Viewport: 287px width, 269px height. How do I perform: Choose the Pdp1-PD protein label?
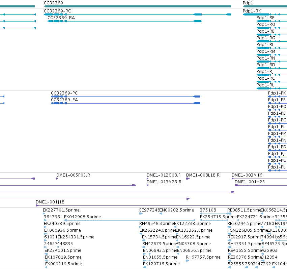(277, 147)
